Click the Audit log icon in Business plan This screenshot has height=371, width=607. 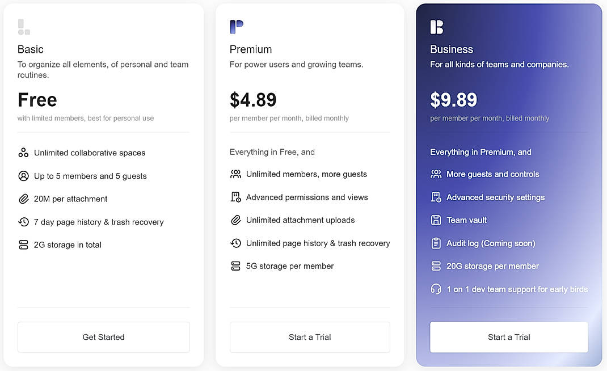point(436,243)
